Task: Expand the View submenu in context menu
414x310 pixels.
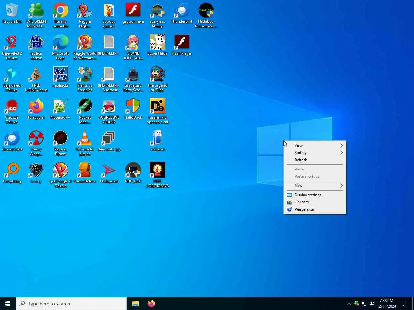Action: (315, 146)
